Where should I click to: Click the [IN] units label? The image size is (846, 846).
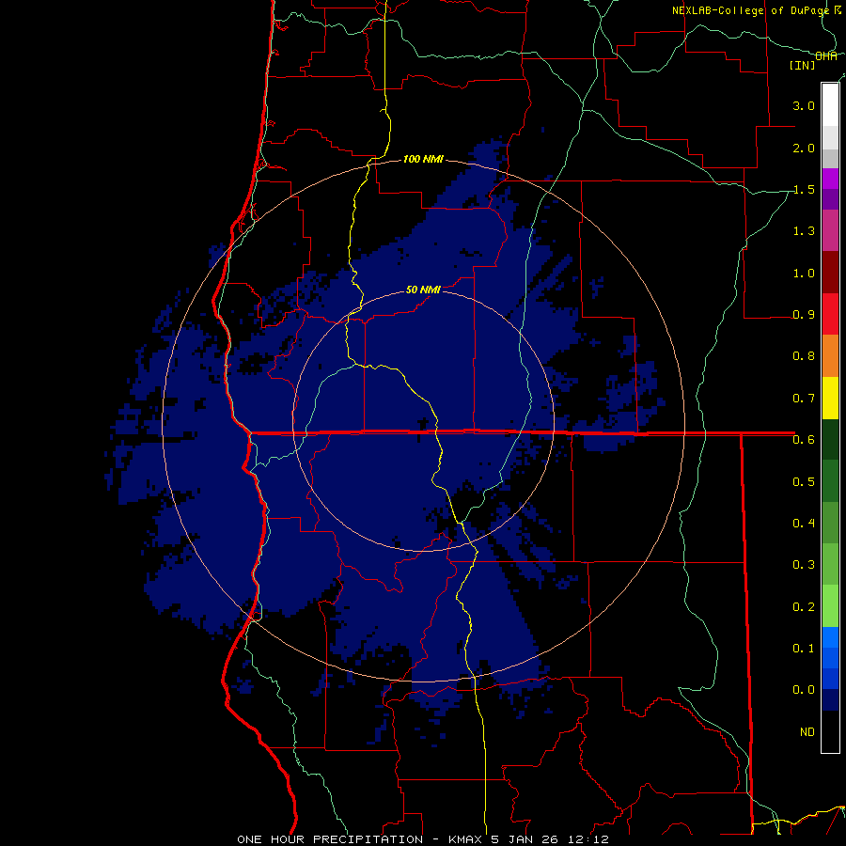click(803, 65)
